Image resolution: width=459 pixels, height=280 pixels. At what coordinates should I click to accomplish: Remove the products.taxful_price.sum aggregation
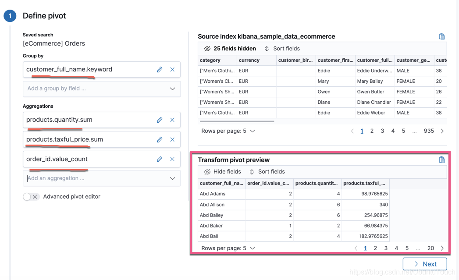pyautogui.click(x=172, y=139)
